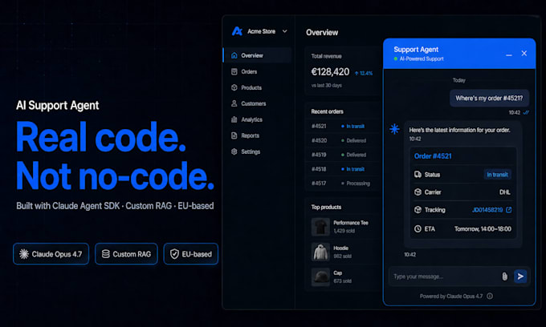Select recent order #4521 row
Viewport: 546px width, 327px height.
(x=342, y=126)
